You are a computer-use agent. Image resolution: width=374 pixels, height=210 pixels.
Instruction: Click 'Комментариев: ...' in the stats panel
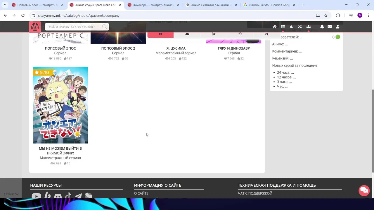coord(287,51)
